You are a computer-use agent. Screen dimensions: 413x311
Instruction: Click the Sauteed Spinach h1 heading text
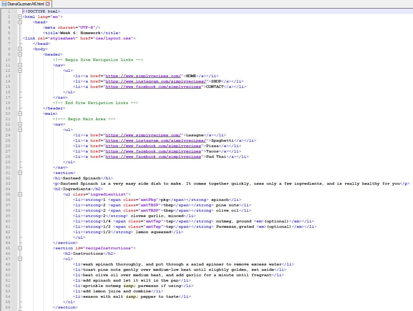82,178
